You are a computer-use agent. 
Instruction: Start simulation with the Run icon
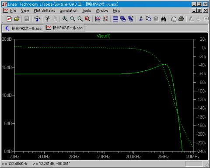coord(47,19)
